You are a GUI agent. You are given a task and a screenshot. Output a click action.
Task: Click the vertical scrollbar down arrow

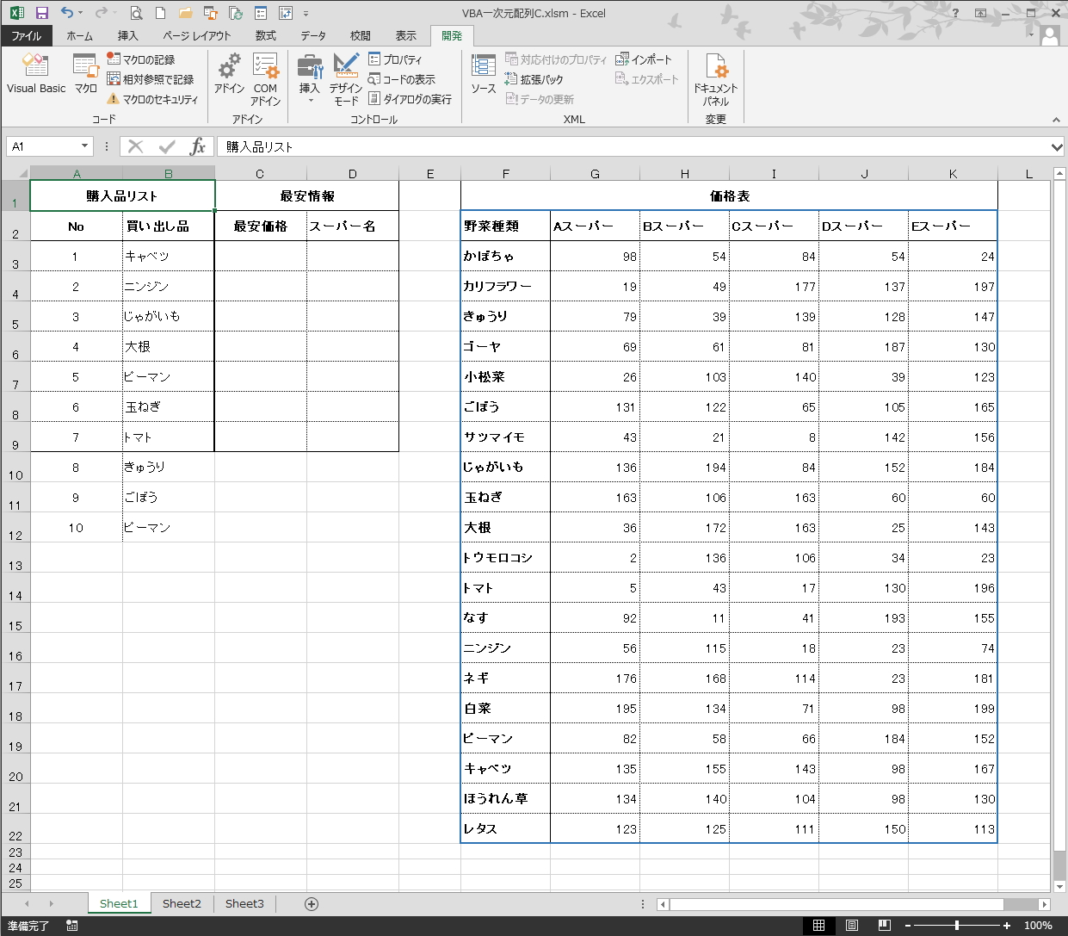[1059, 886]
